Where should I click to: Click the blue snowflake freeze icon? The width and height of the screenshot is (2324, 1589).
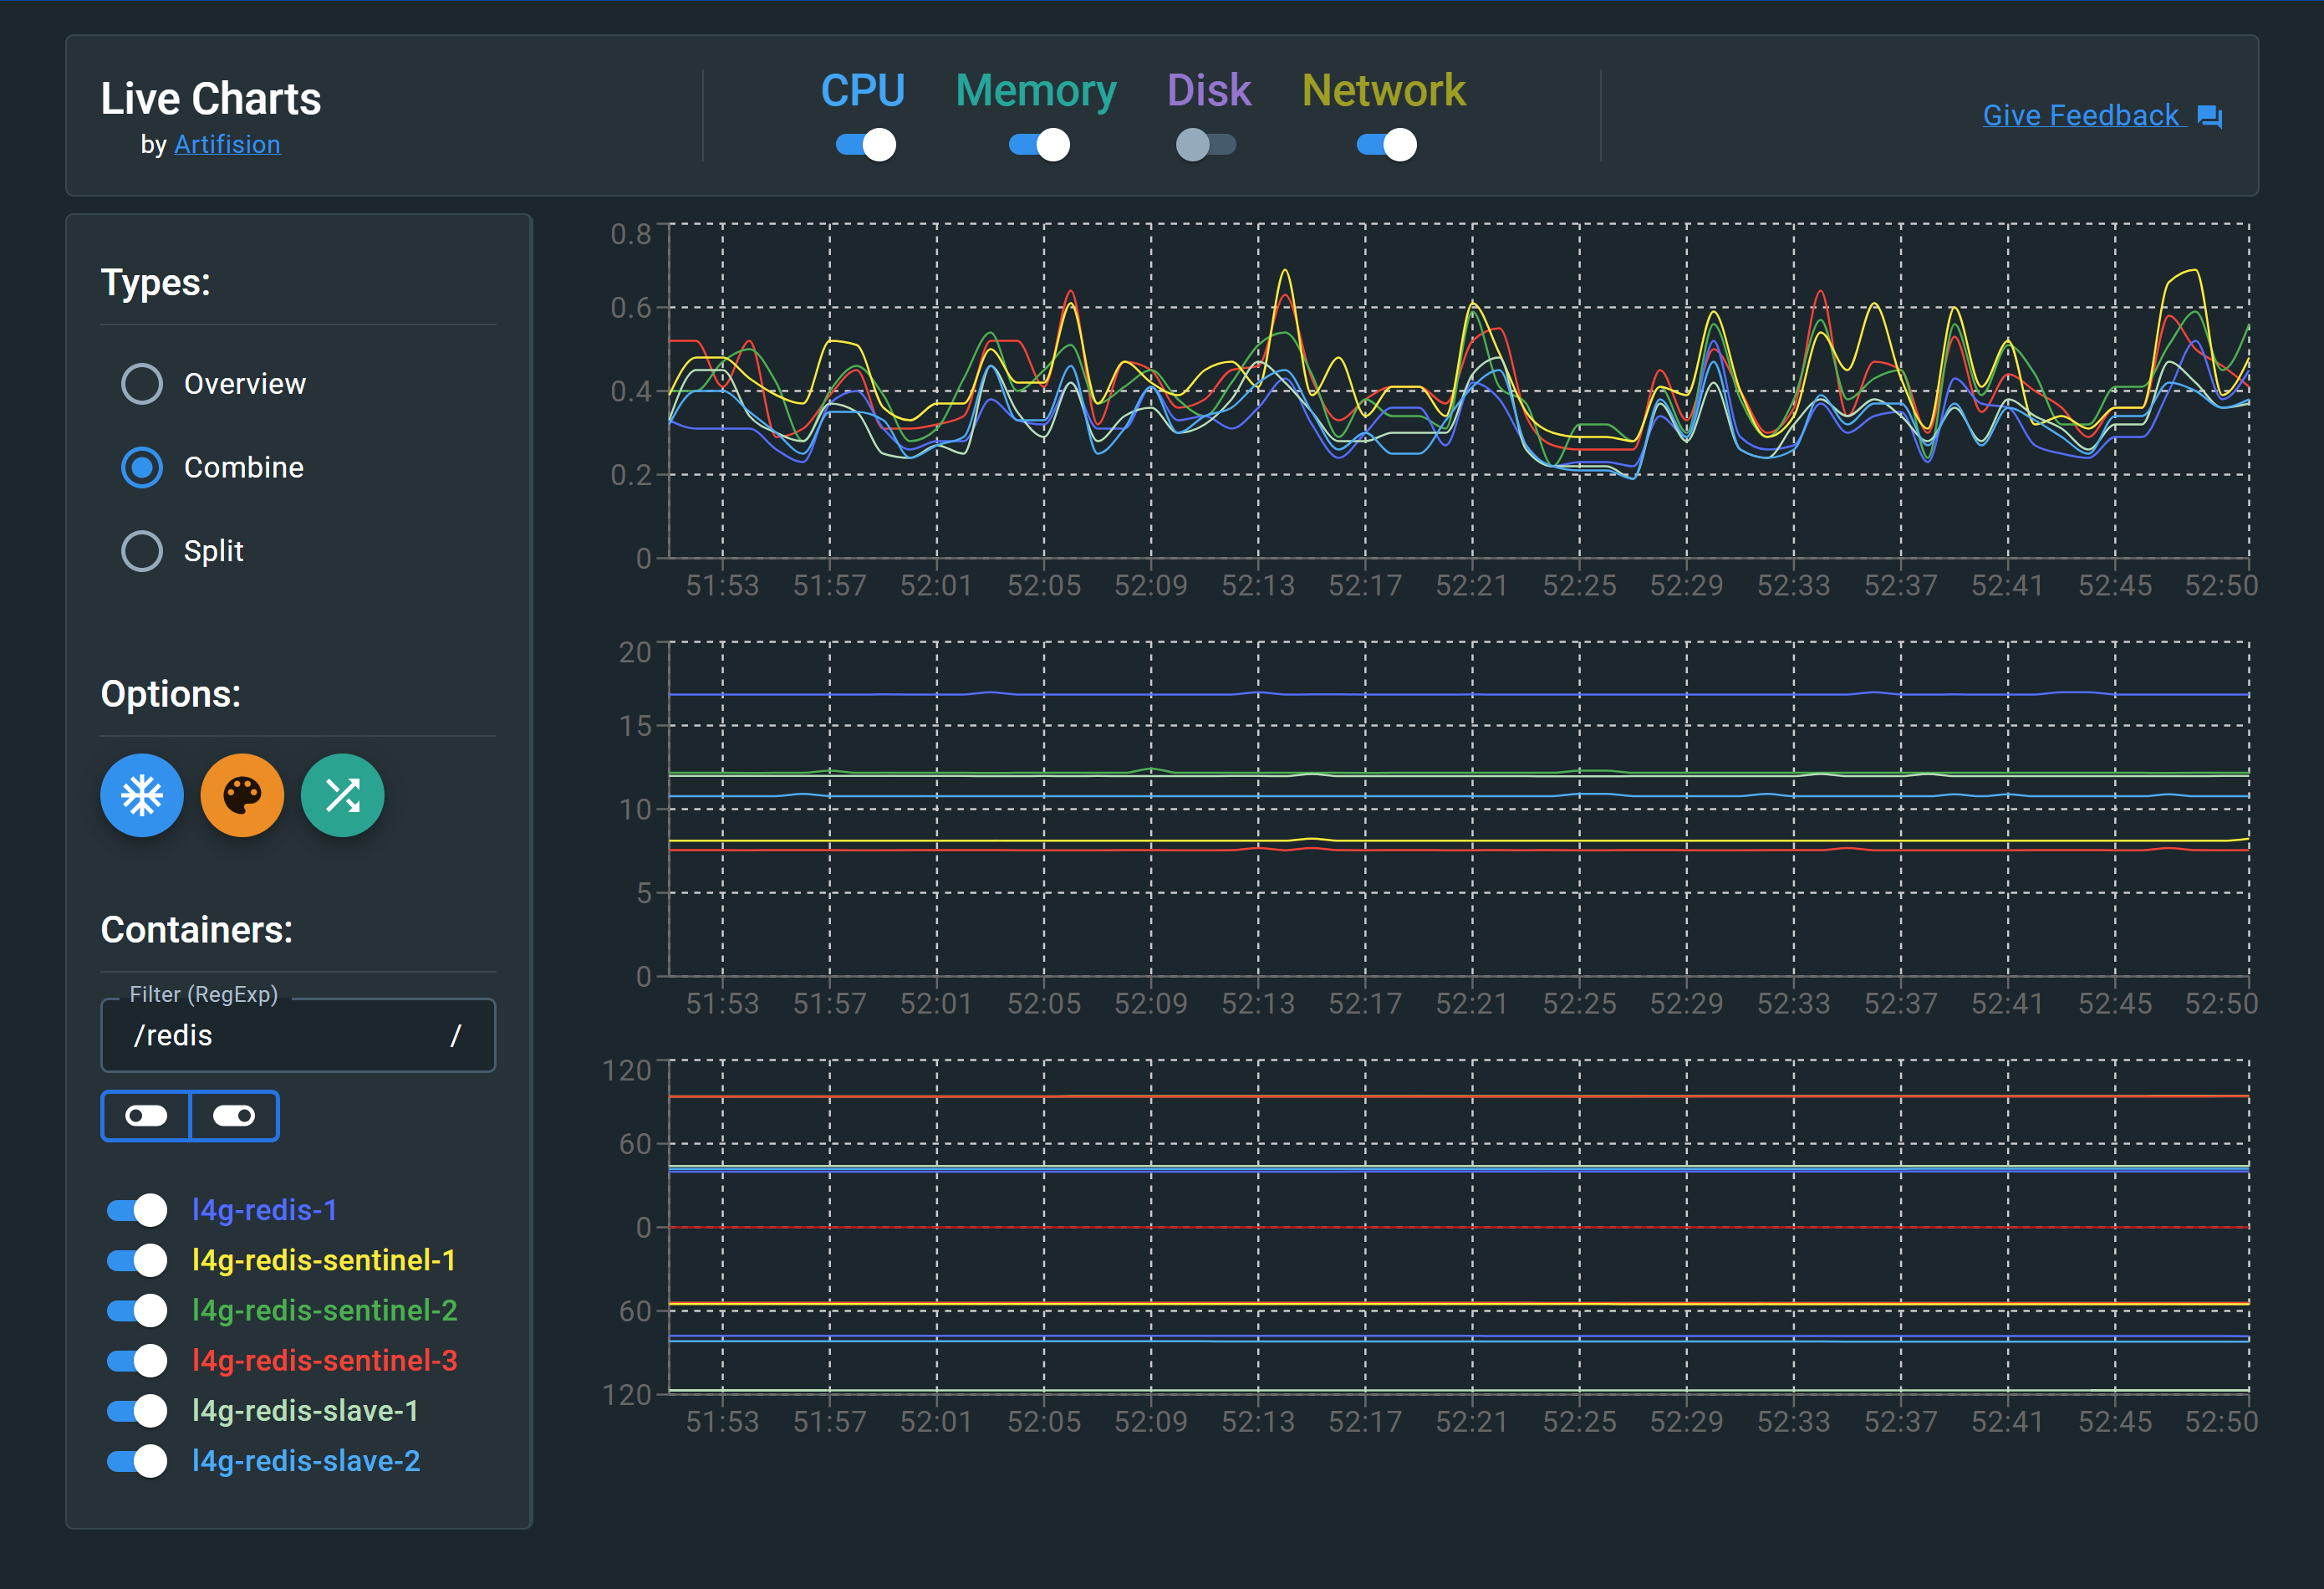click(x=142, y=795)
